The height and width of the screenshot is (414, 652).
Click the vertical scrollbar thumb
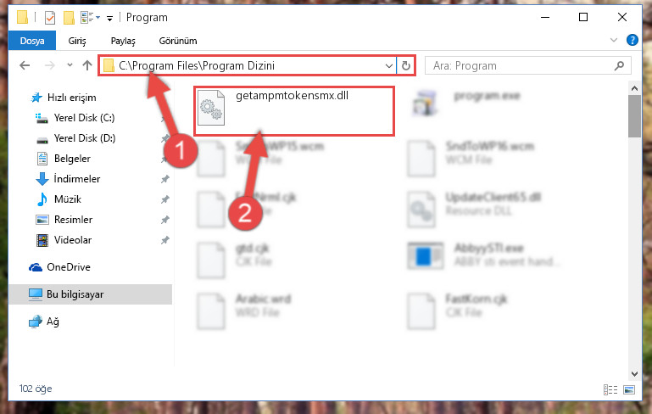pyautogui.click(x=634, y=116)
